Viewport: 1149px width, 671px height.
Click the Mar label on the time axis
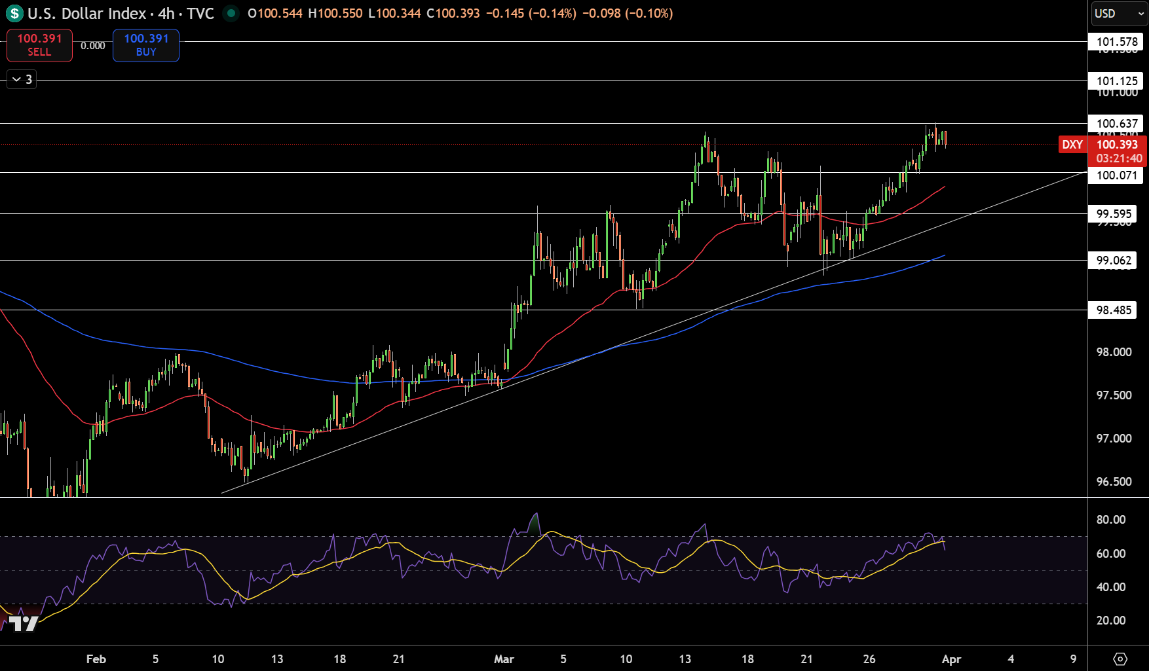(504, 659)
